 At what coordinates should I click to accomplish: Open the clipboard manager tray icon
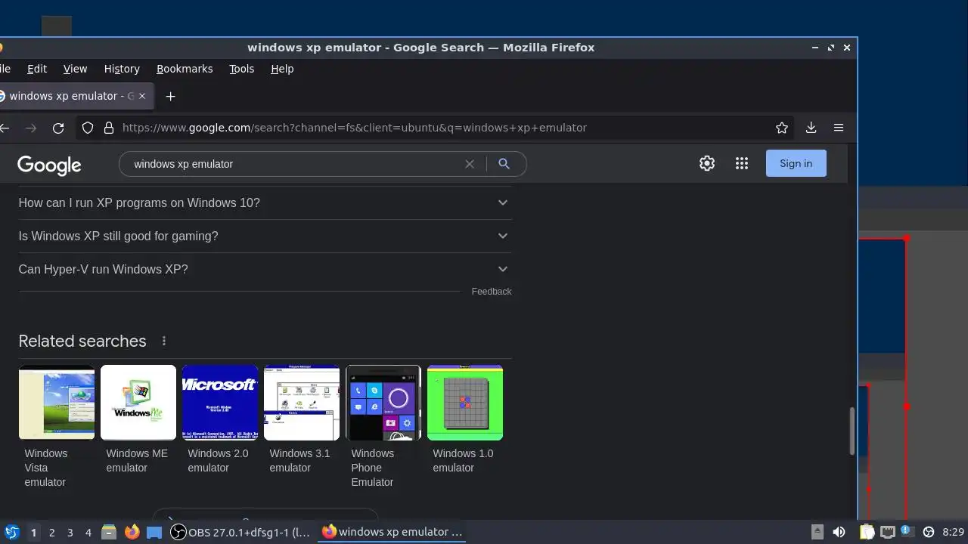coord(867,532)
